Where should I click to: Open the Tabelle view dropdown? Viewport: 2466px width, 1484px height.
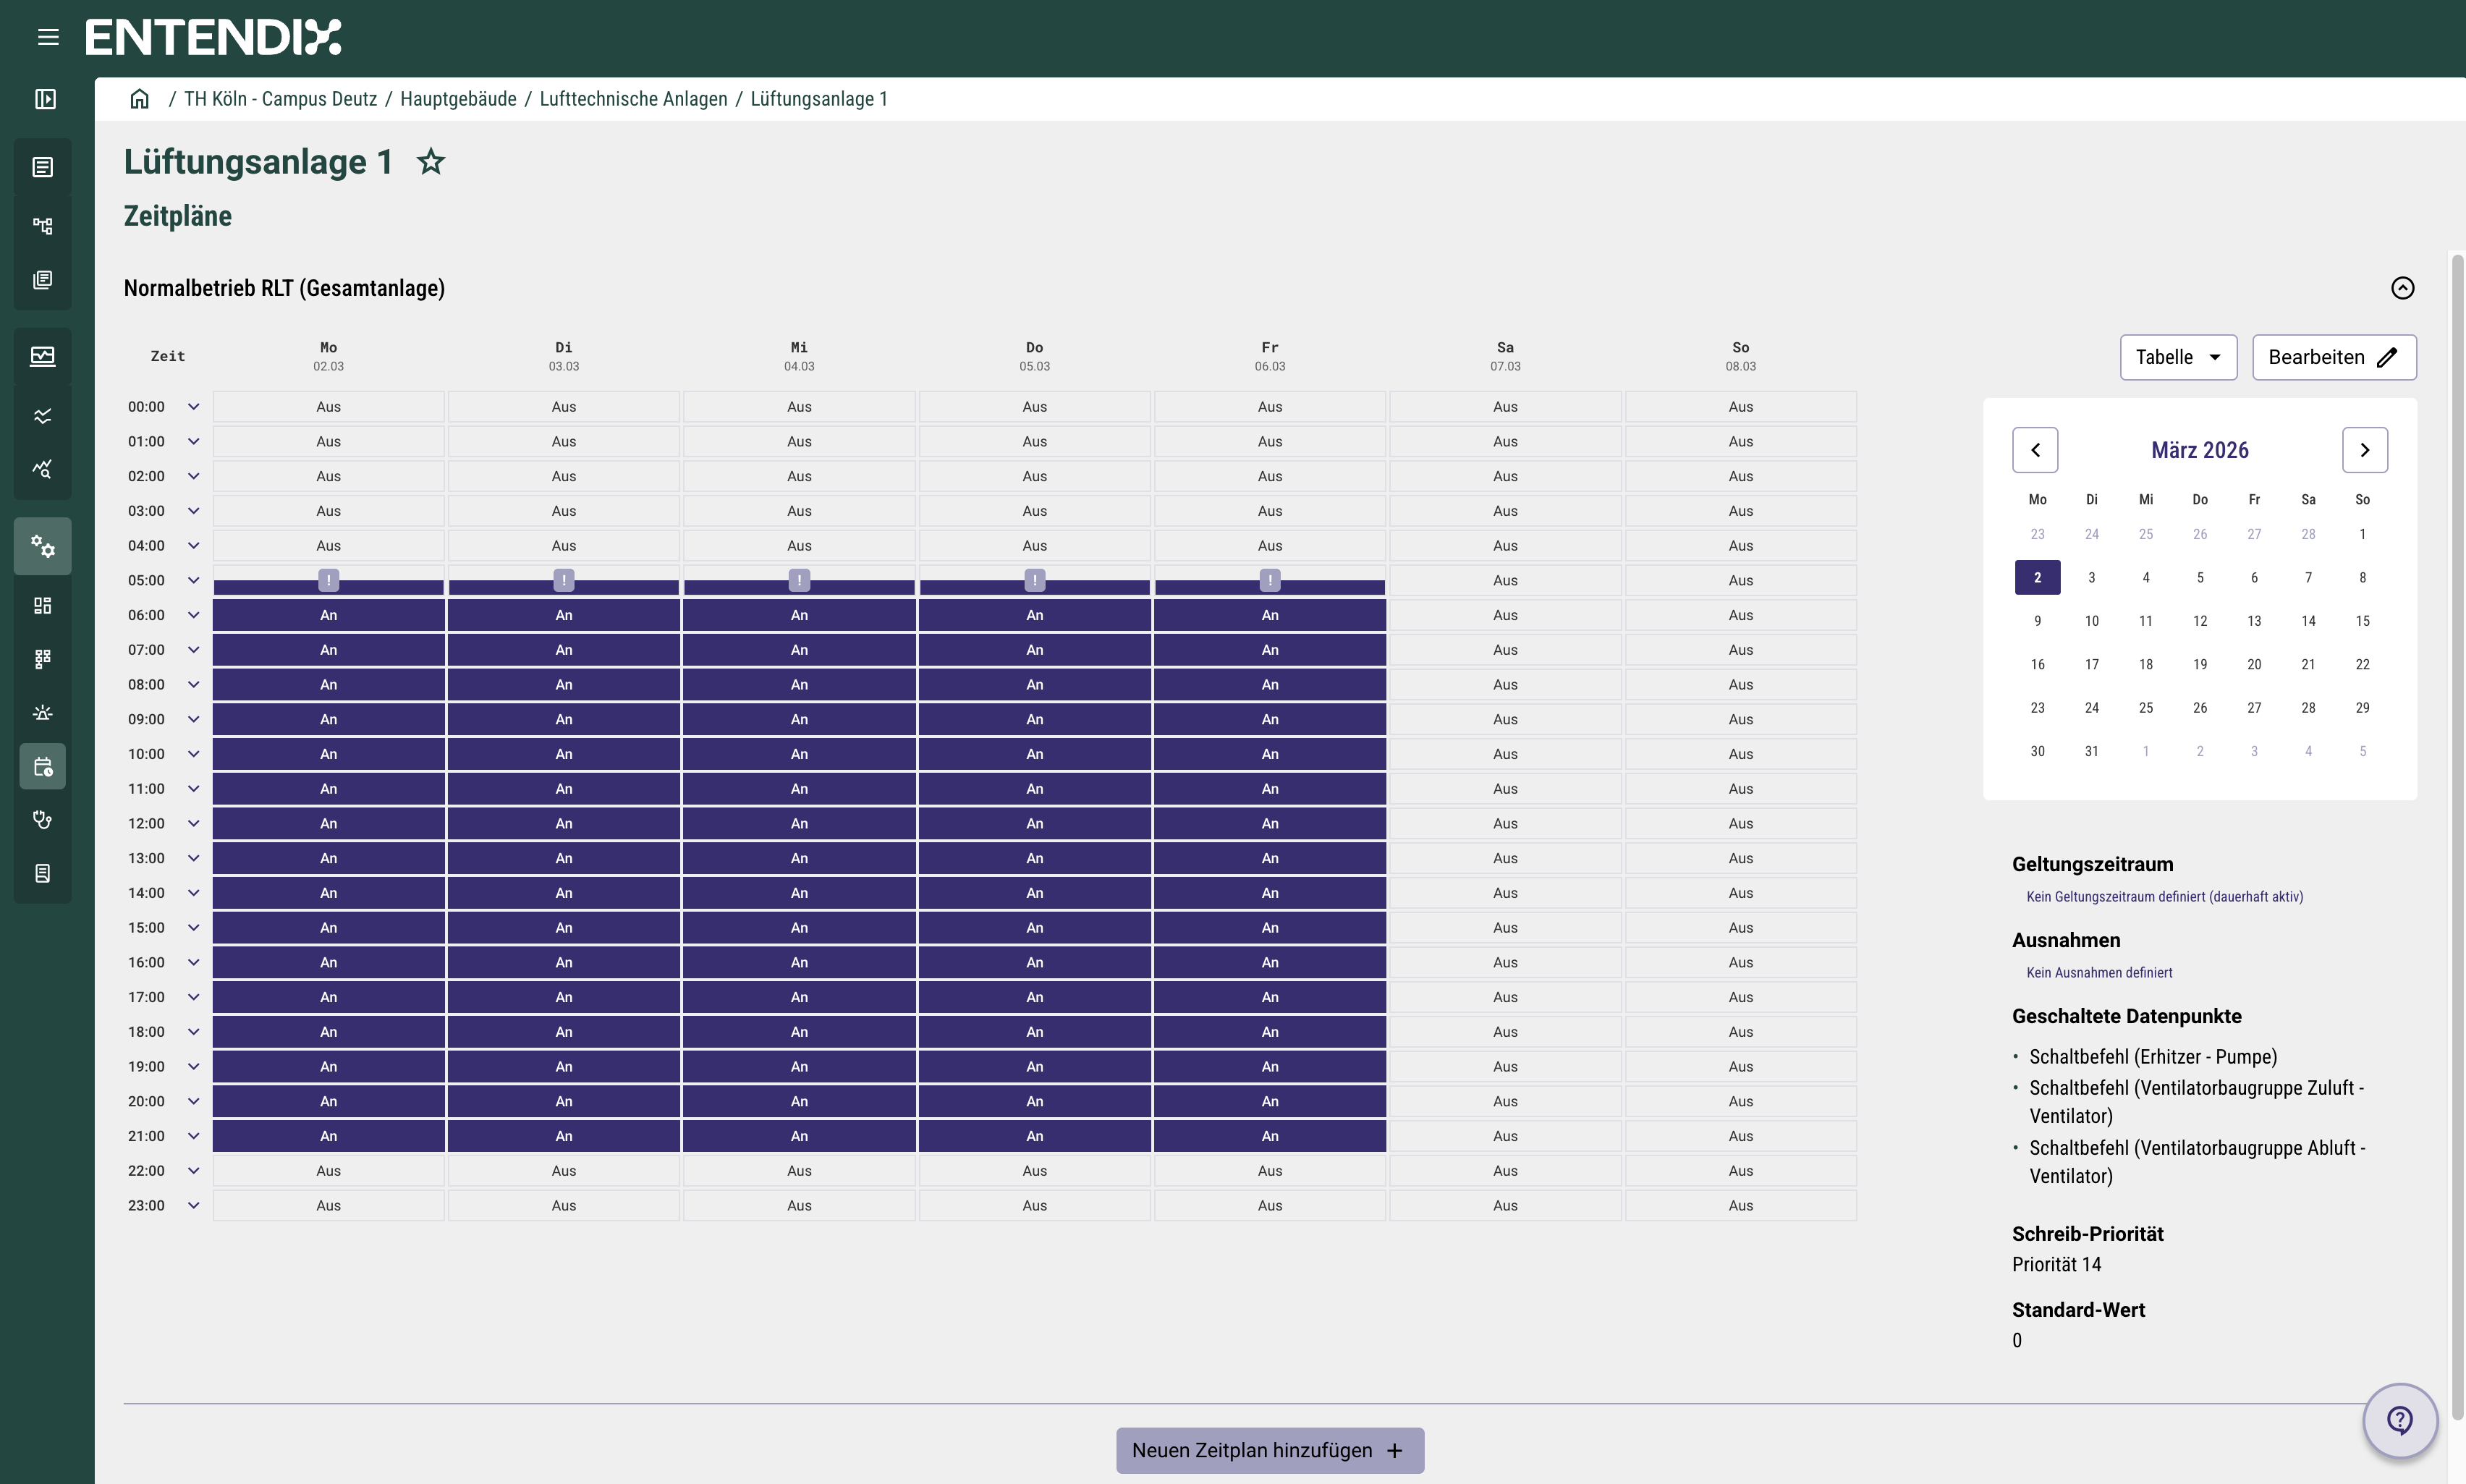click(2178, 357)
